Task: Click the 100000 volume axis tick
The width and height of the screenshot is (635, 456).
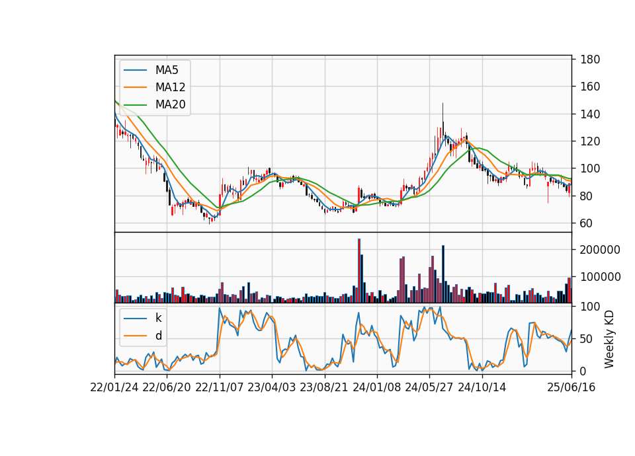Action: [x=600, y=277]
